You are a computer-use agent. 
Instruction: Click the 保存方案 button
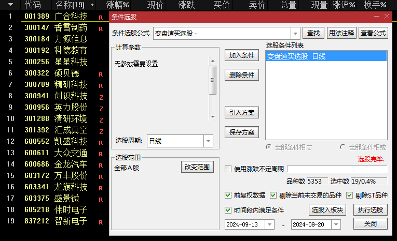[x=242, y=132]
